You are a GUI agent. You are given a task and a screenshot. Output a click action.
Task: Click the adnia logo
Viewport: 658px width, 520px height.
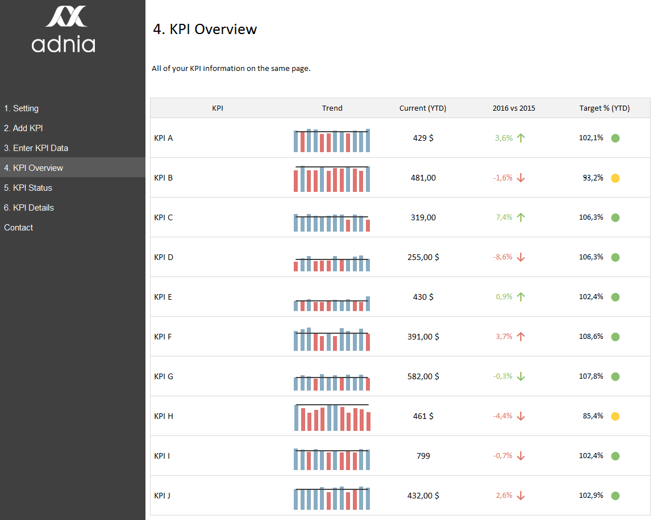click(x=64, y=29)
